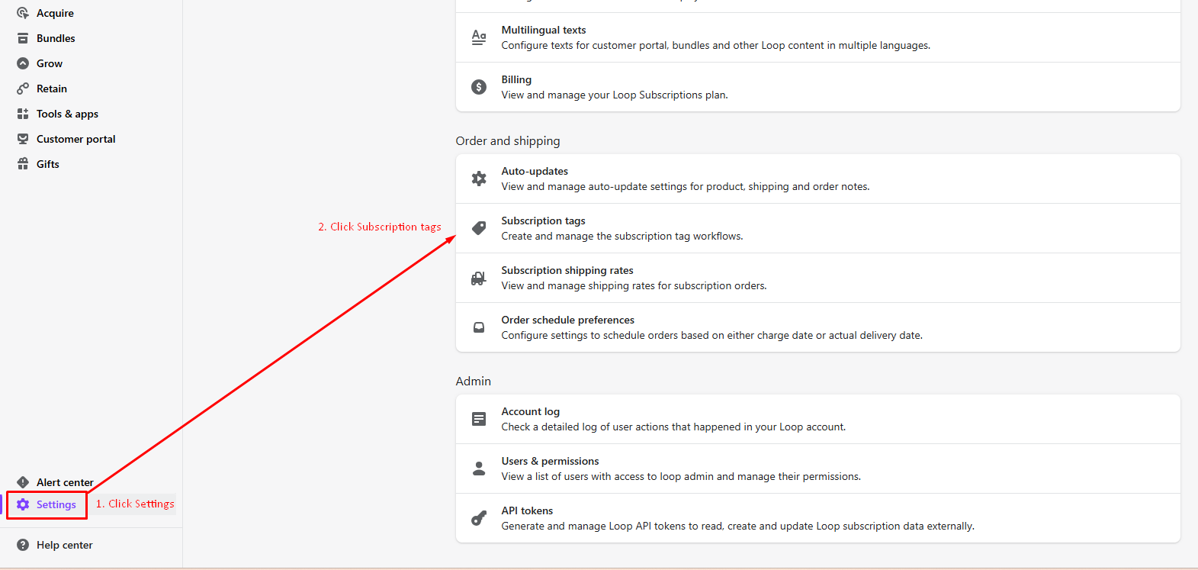Click the Subscription tags tag icon
This screenshot has width=1198, height=570.
[479, 228]
